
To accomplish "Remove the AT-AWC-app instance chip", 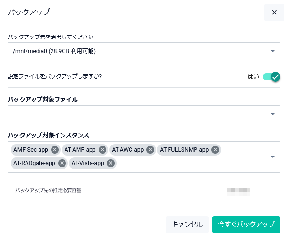I will (x=150, y=150).
